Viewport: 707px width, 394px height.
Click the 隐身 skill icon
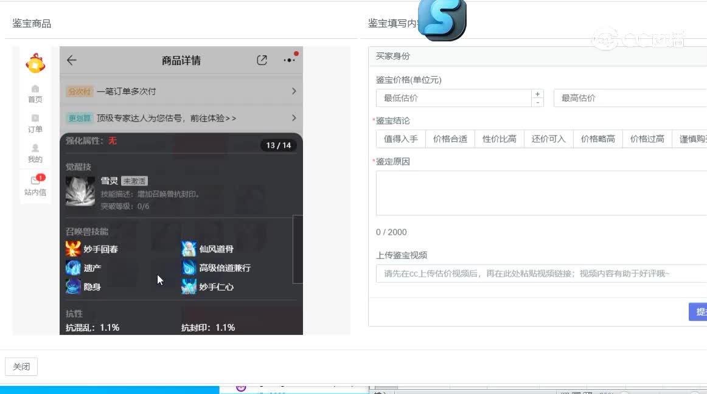click(73, 287)
